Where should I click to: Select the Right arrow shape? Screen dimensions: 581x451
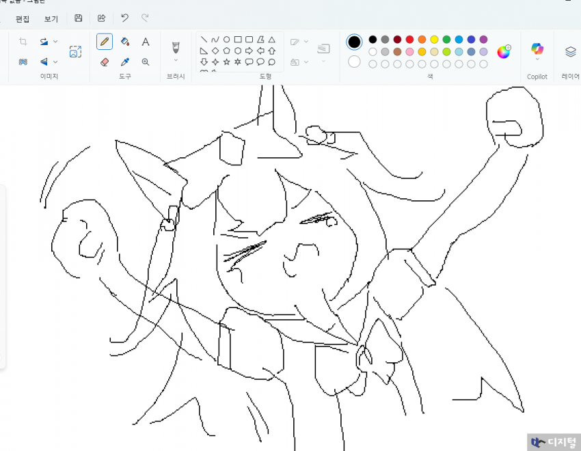(249, 51)
